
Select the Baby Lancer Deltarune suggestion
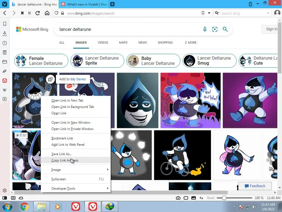coord(153,61)
